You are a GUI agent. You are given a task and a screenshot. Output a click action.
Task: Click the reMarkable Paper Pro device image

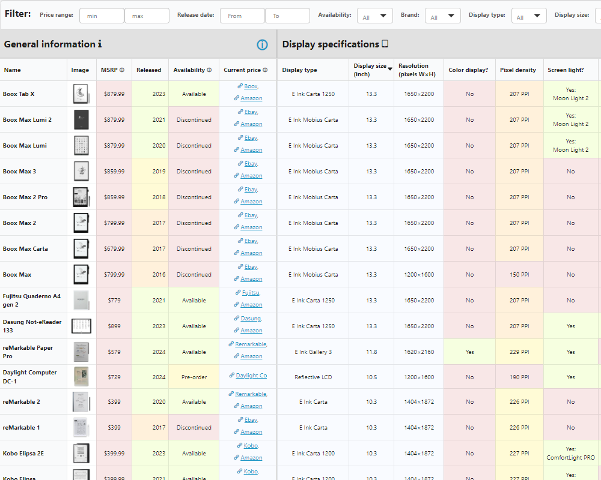tap(80, 352)
